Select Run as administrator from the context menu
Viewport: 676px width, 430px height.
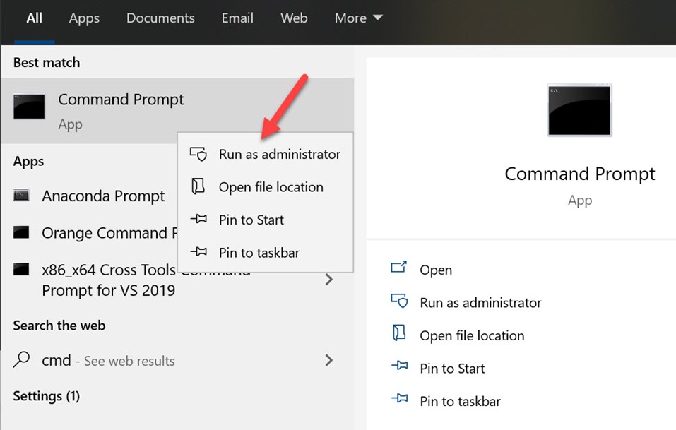[x=279, y=154]
